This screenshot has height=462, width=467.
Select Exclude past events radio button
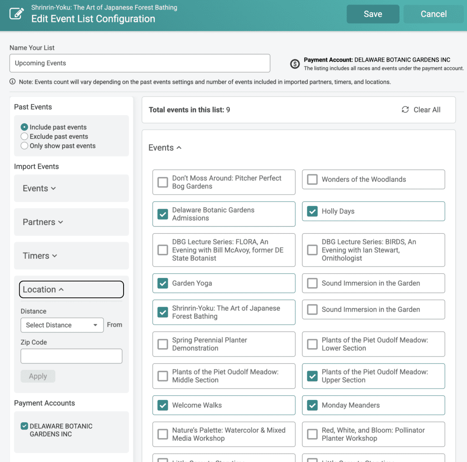pos(25,136)
